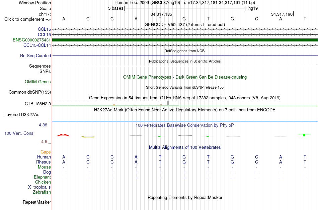The image size is (318, 210).
Task: Click the OMIM Gene Phenotypes track title
Action: (x=185, y=77)
